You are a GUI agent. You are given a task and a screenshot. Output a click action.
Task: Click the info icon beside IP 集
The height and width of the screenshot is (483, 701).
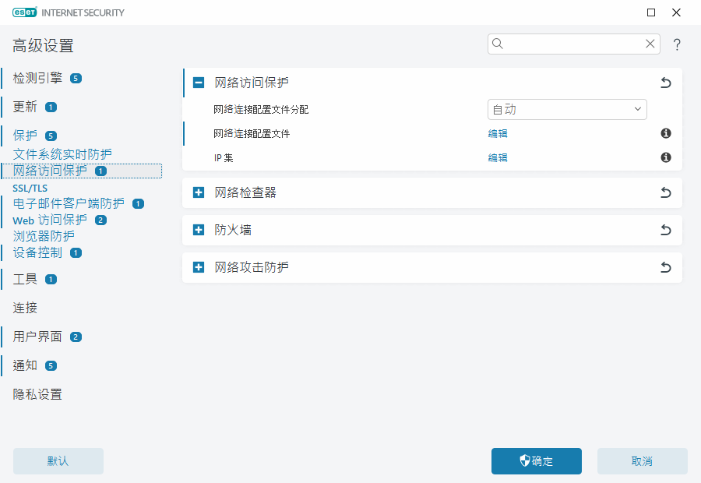665,157
